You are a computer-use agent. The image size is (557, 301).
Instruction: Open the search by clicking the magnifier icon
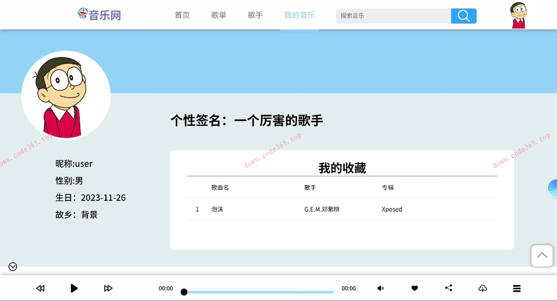[x=463, y=16]
